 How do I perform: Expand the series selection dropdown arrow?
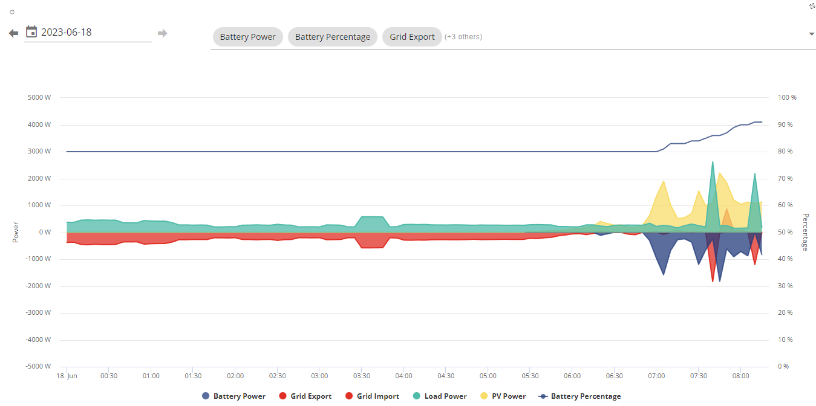tap(812, 34)
